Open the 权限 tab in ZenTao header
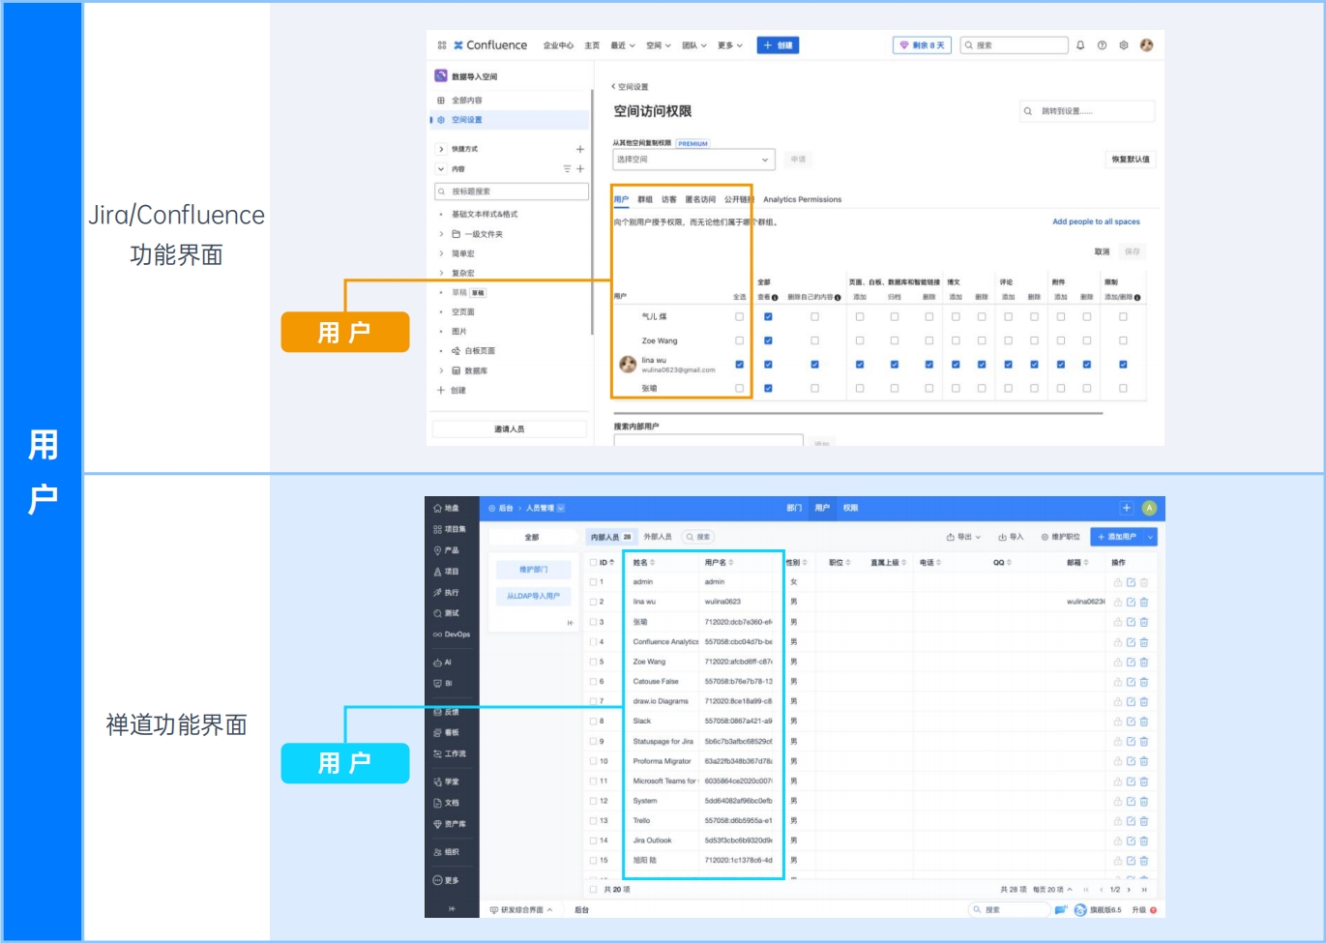This screenshot has height=943, width=1326. coord(850,508)
